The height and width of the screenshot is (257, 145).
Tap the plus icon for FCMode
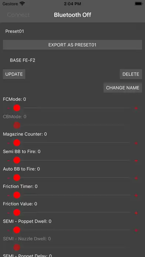(x=136, y=108)
